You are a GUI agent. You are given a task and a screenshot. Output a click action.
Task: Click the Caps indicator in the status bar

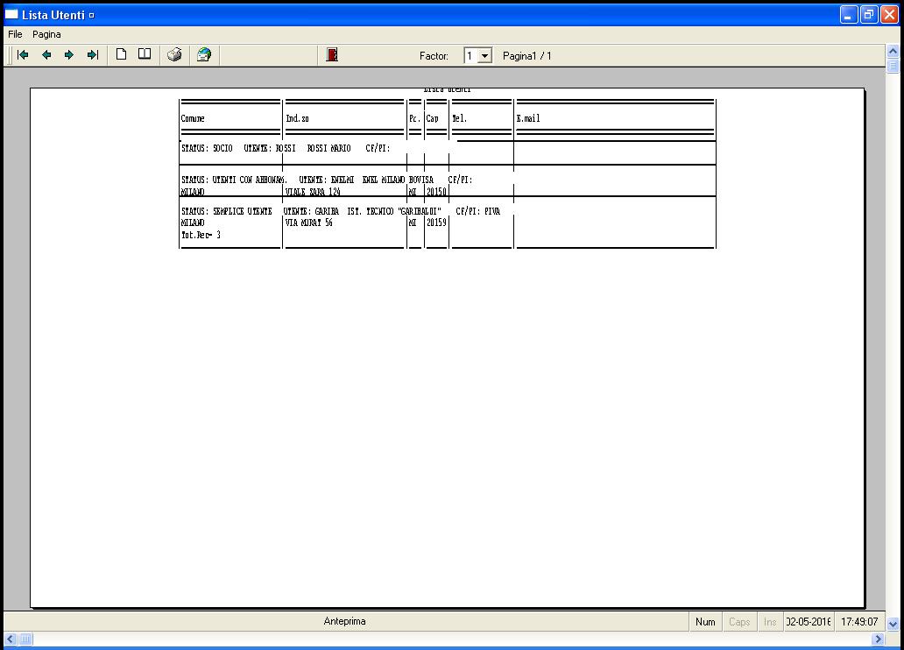tap(739, 622)
